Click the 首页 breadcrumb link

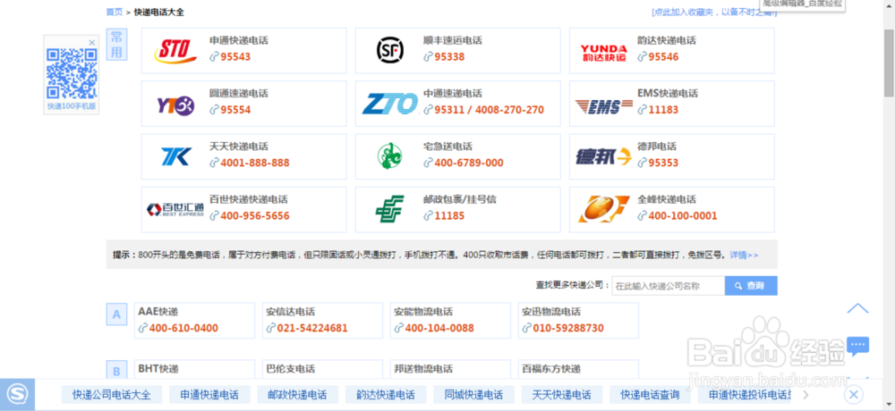pos(115,12)
